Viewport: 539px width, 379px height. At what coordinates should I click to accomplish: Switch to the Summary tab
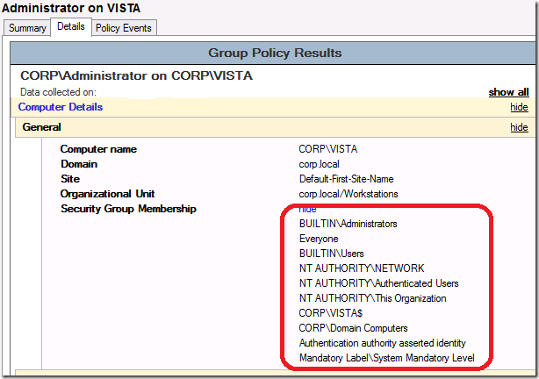click(x=26, y=28)
